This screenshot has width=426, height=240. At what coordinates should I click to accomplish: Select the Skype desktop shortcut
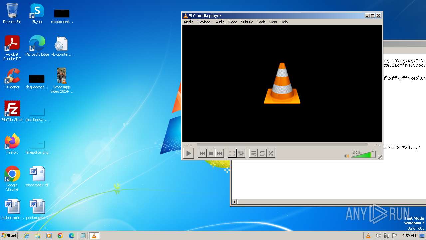click(x=37, y=13)
